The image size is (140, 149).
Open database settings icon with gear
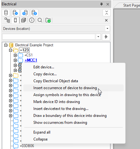point(15,13)
